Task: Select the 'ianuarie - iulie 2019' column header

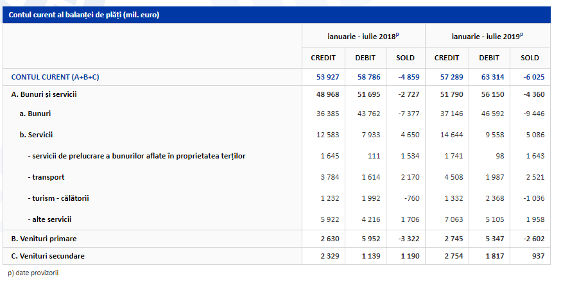Action: [487, 36]
